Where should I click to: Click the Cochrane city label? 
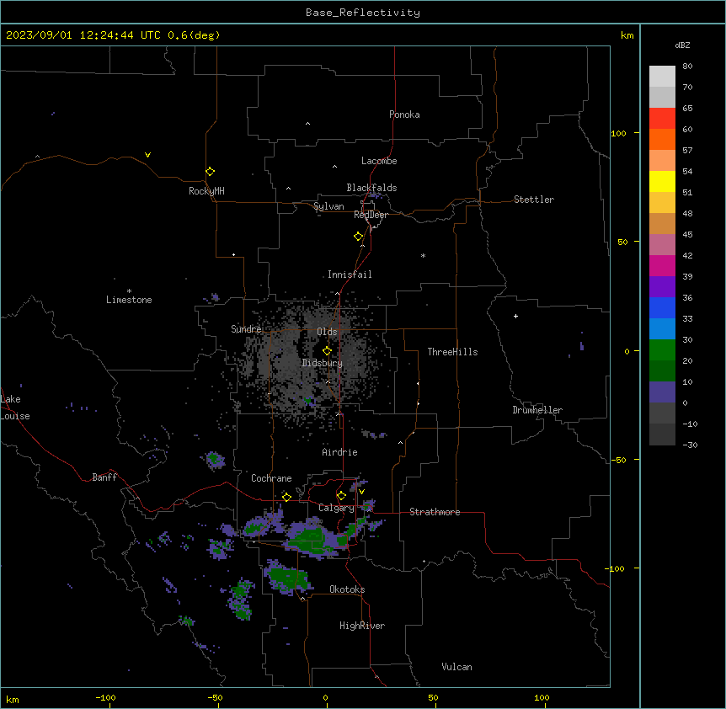tap(271, 478)
